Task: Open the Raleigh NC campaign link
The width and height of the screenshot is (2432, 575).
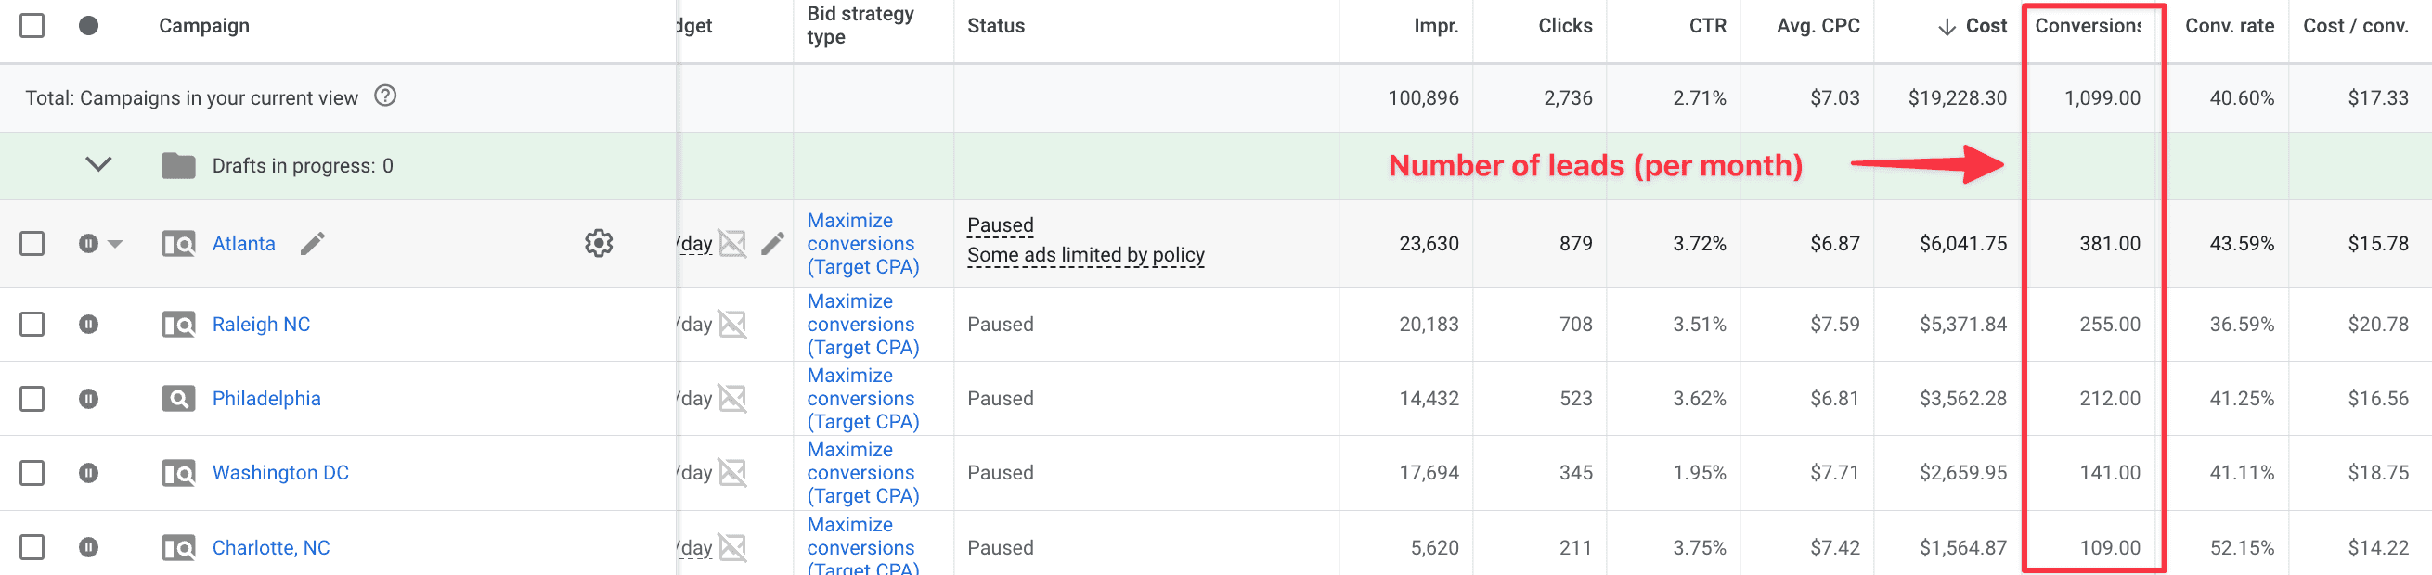Action: click(261, 325)
